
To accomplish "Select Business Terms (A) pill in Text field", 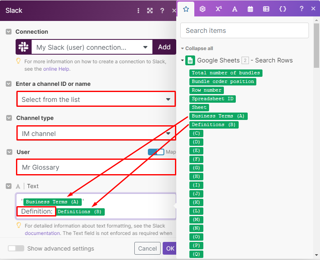I will tap(53, 202).
